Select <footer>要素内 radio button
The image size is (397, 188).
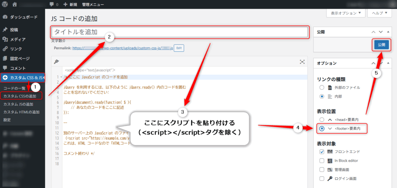point(321,128)
